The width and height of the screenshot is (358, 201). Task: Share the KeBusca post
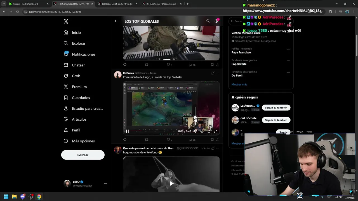coord(218,140)
